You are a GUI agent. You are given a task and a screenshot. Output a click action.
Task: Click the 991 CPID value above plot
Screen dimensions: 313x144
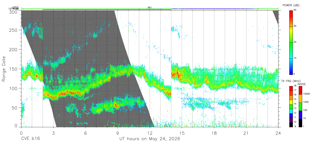[x=150, y=7]
